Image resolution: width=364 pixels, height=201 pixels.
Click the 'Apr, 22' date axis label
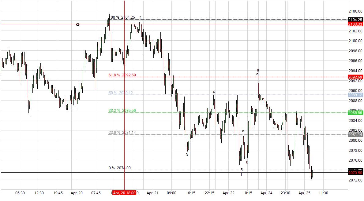pyautogui.click(x=228, y=193)
